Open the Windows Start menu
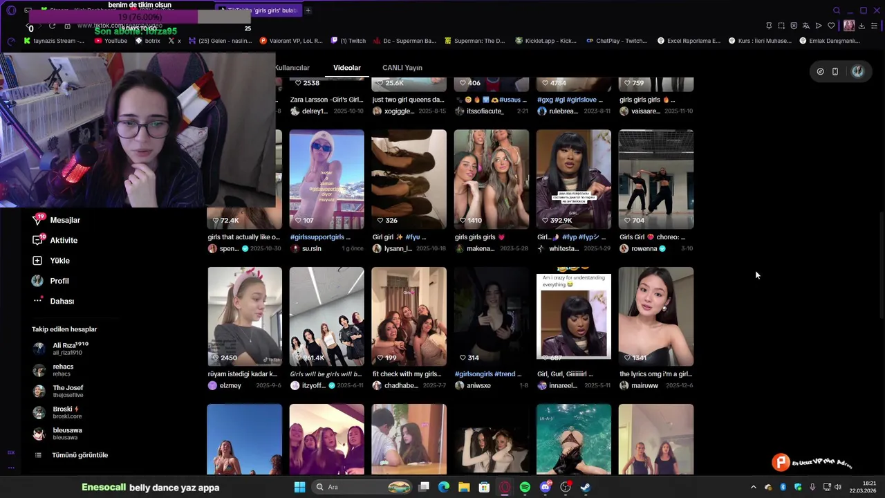Image resolution: width=885 pixels, height=498 pixels. [299, 487]
